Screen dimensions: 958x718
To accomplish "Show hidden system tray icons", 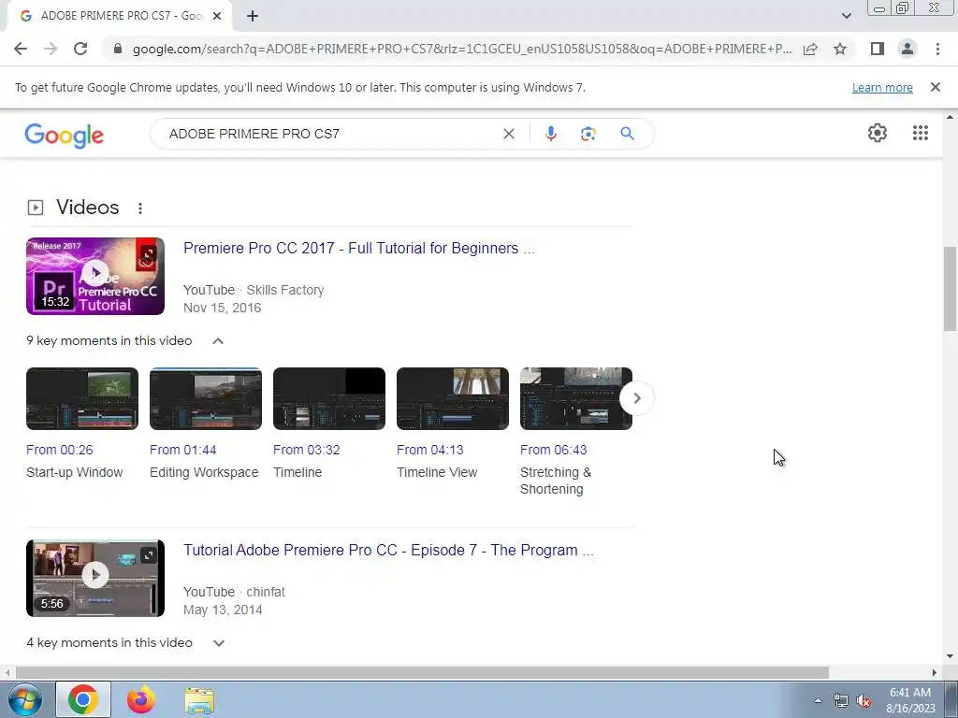I will 818,700.
